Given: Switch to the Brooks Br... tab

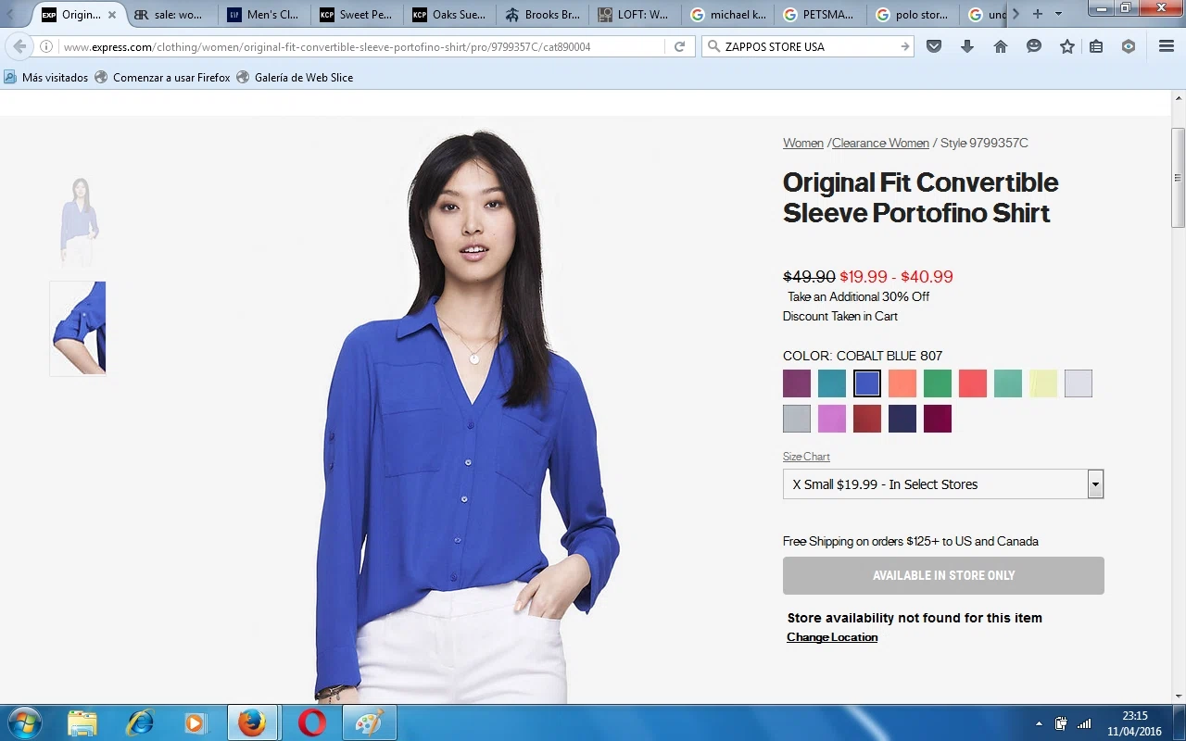Looking at the screenshot, I should 541,15.
